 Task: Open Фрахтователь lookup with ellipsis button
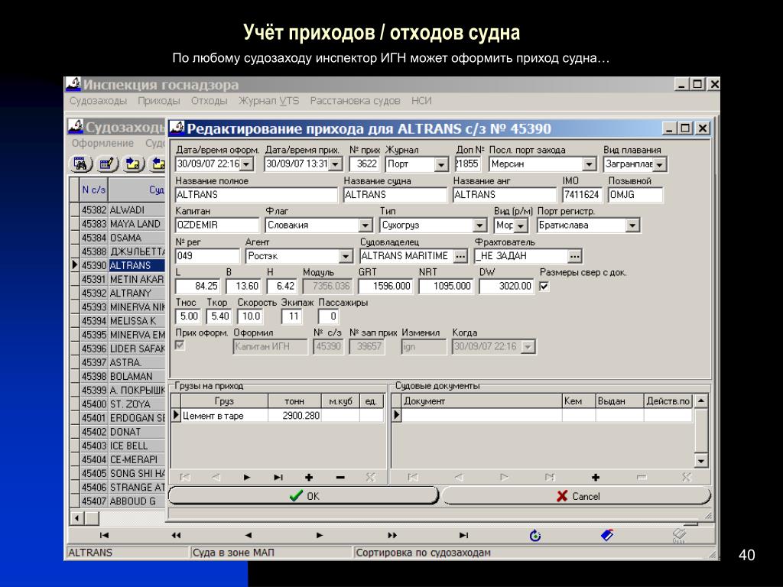[x=575, y=256]
